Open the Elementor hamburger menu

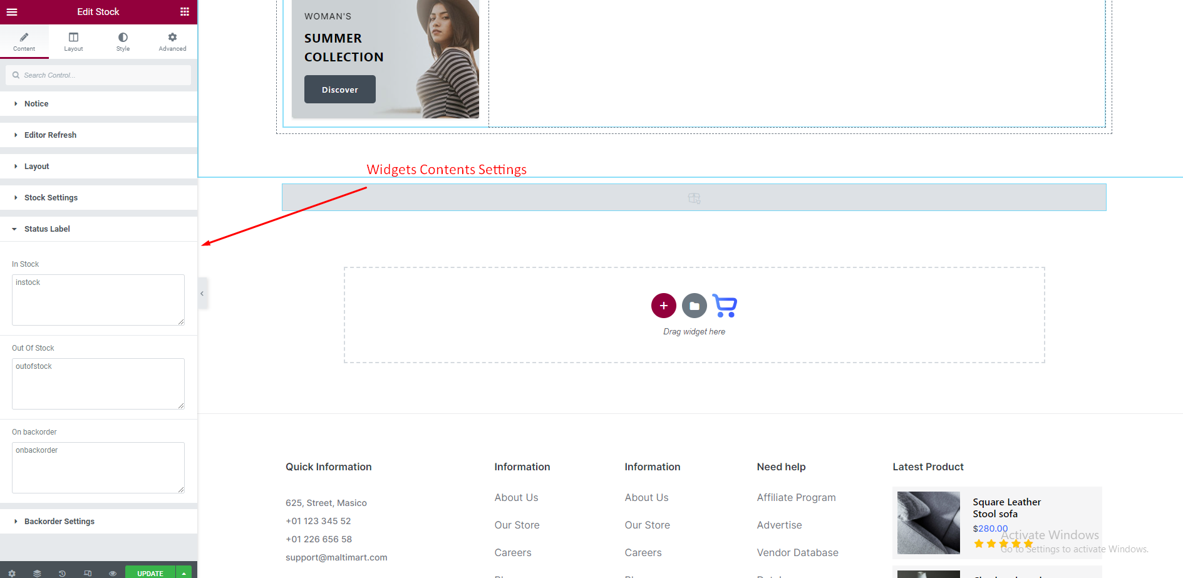coord(12,12)
